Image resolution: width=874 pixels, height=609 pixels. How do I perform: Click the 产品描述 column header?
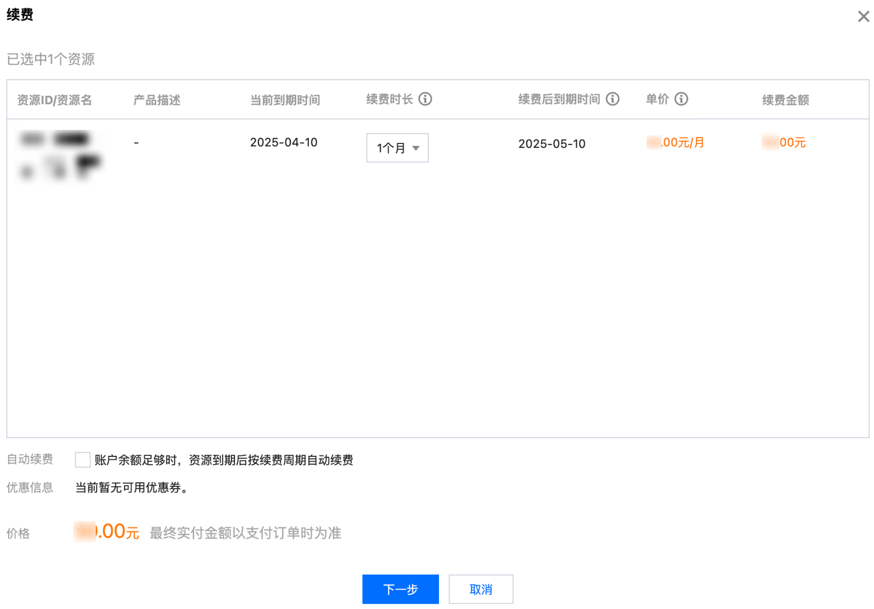coord(157,100)
